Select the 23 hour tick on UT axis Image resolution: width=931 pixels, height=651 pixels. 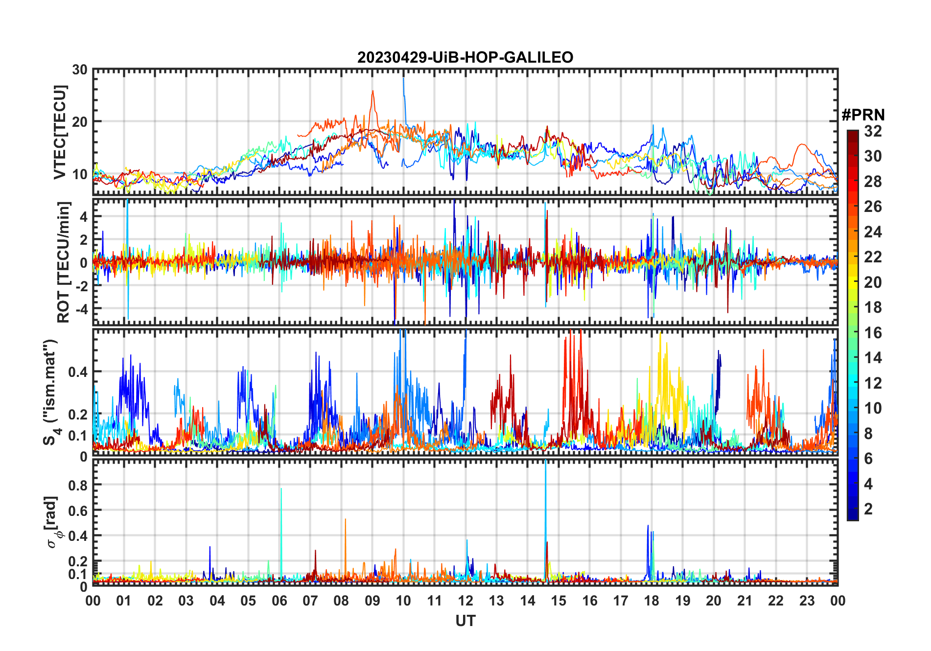807,601
